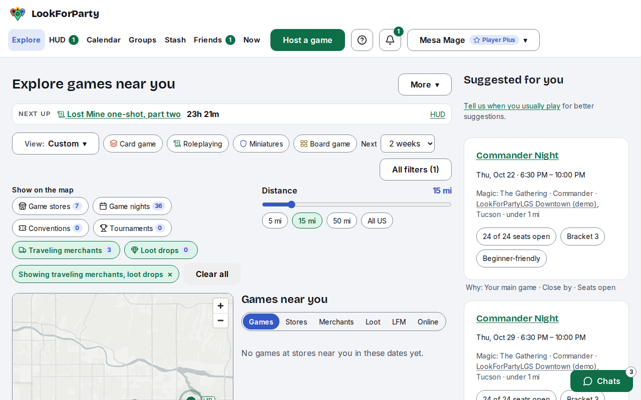641x400 pixels.
Task: Open the help question mark icon
Action: pyautogui.click(x=362, y=40)
